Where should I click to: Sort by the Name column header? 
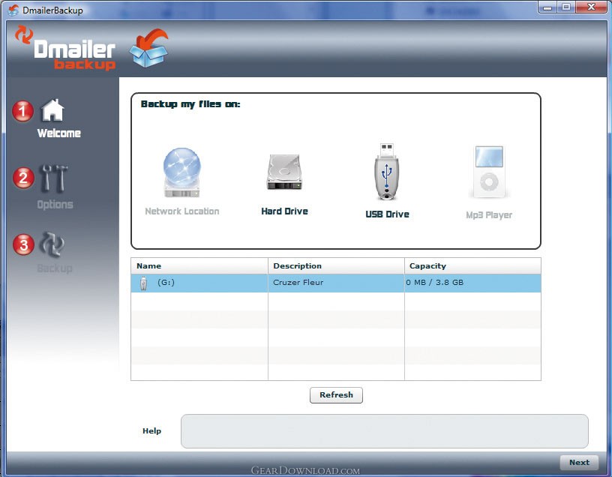click(199, 265)
